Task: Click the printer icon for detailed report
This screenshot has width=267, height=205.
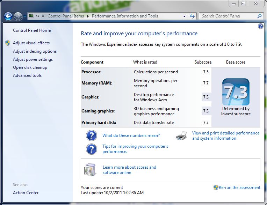Action: click(x=181, y=136)
